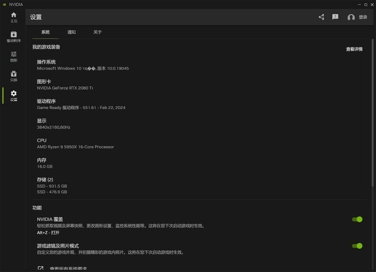Click the 显示 label
This screenshot has height=272, width=376.
(42, 121)
